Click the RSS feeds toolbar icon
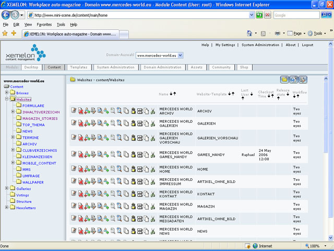This screenshot has width=334, height=251. coord(263,33)
